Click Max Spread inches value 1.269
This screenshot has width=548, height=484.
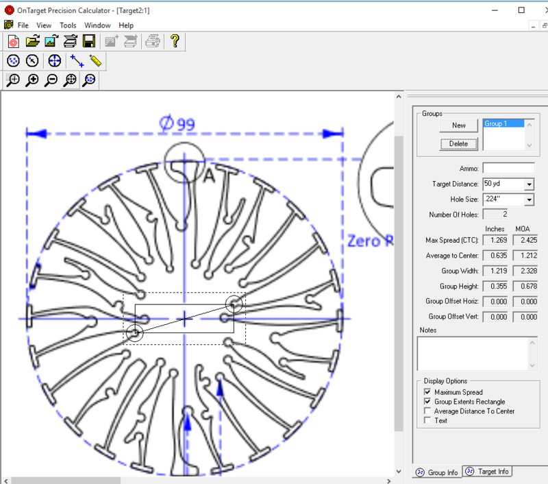pyautogui.click(x=495, y=240)
